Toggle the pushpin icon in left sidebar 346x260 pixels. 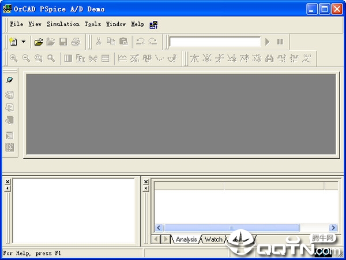9,80
